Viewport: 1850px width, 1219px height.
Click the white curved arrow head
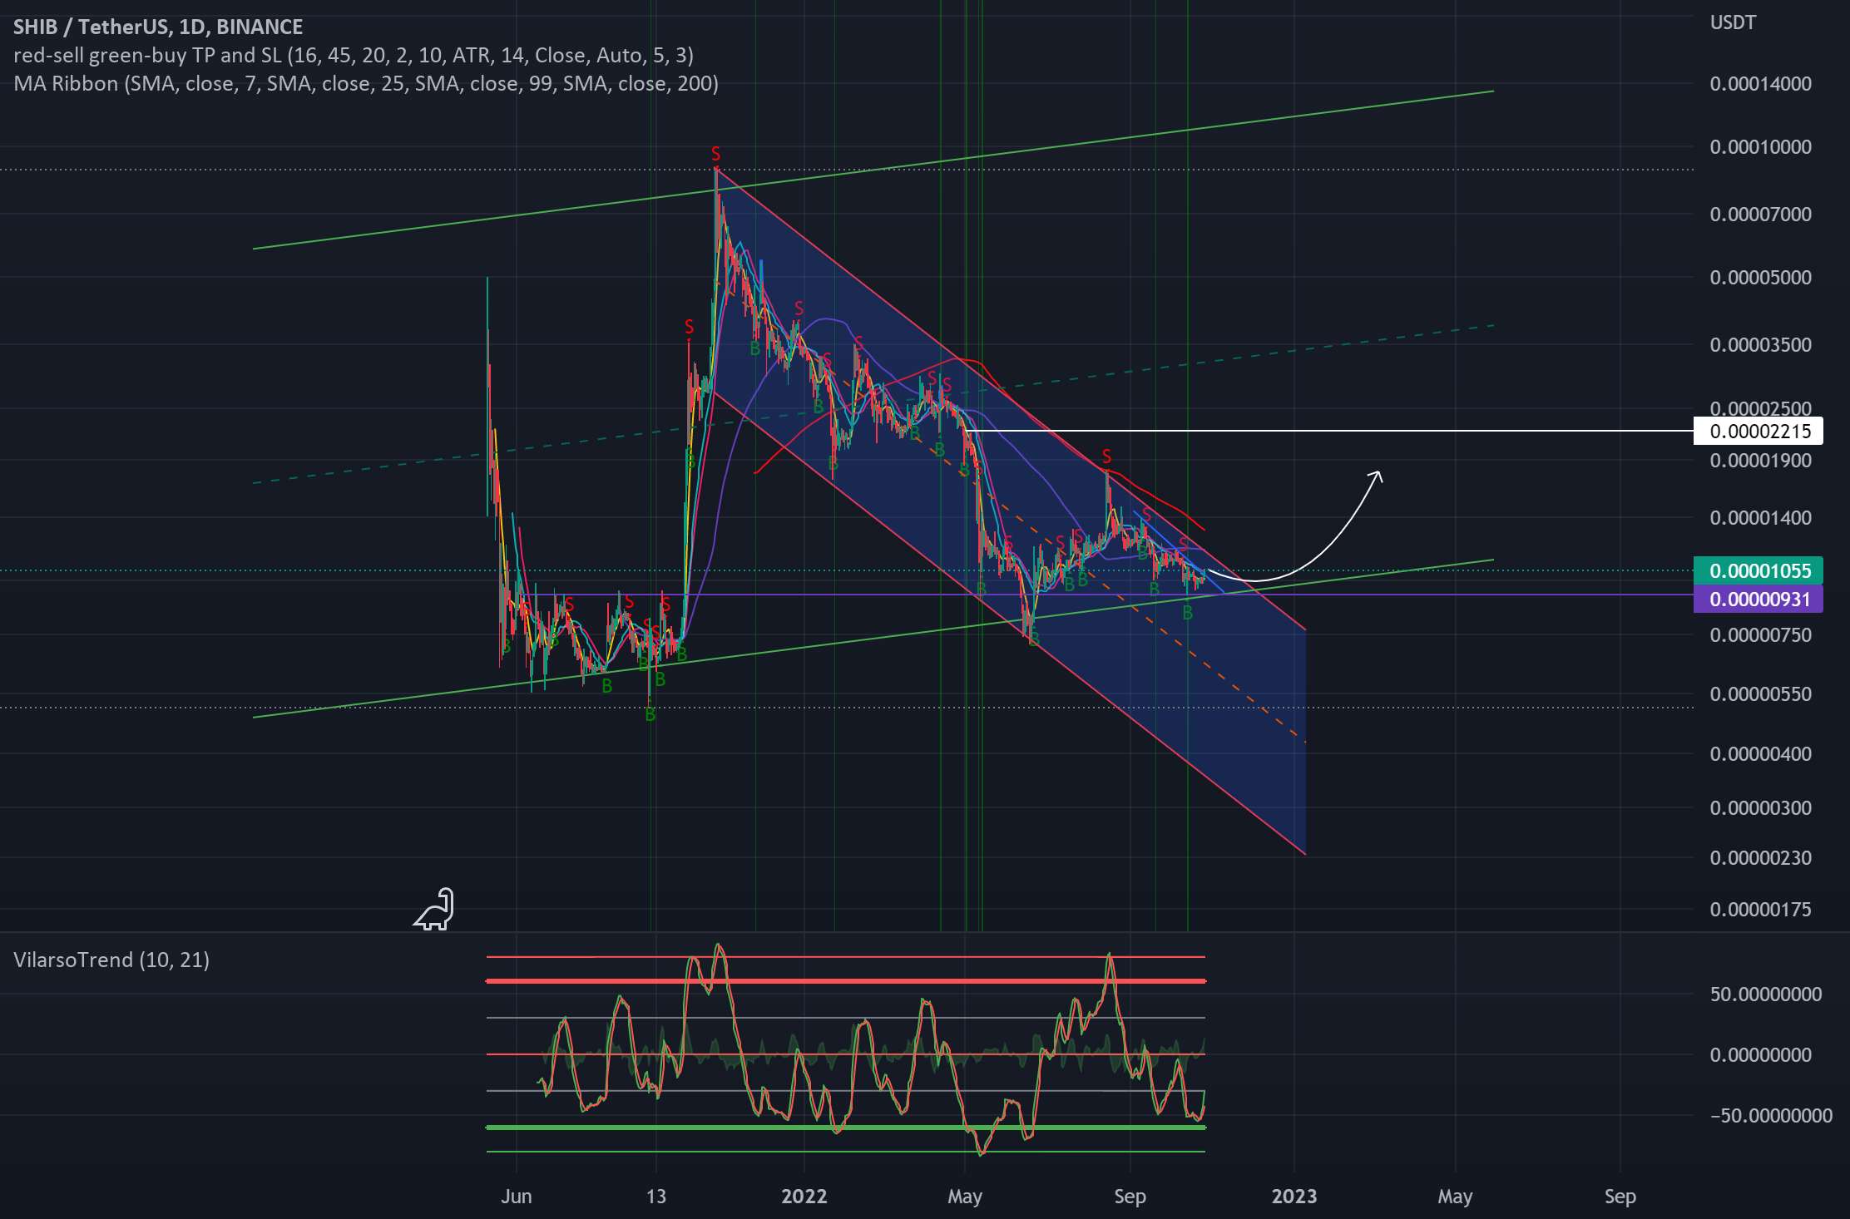1377,476
